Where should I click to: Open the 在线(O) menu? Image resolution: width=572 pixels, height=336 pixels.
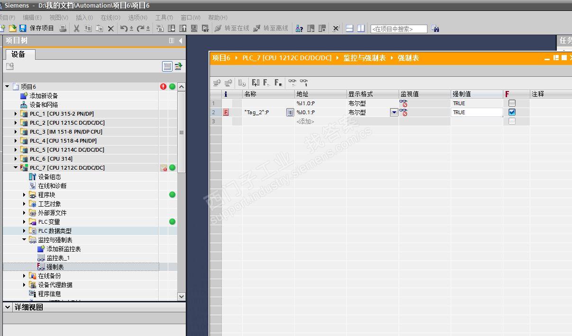coord(110,18)
